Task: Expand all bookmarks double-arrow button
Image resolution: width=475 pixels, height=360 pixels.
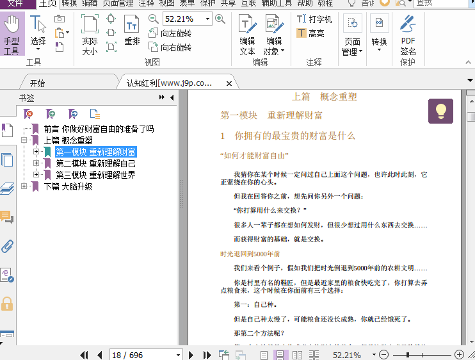Action: click(x=162, y=97)
